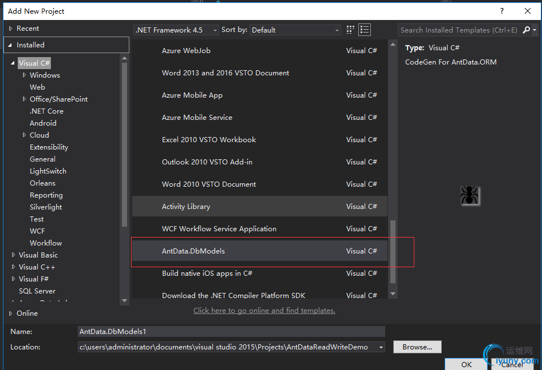Choose WCF Workflow Service Application template
Viewport: 542px width, 370px height.
coord(260,228)
